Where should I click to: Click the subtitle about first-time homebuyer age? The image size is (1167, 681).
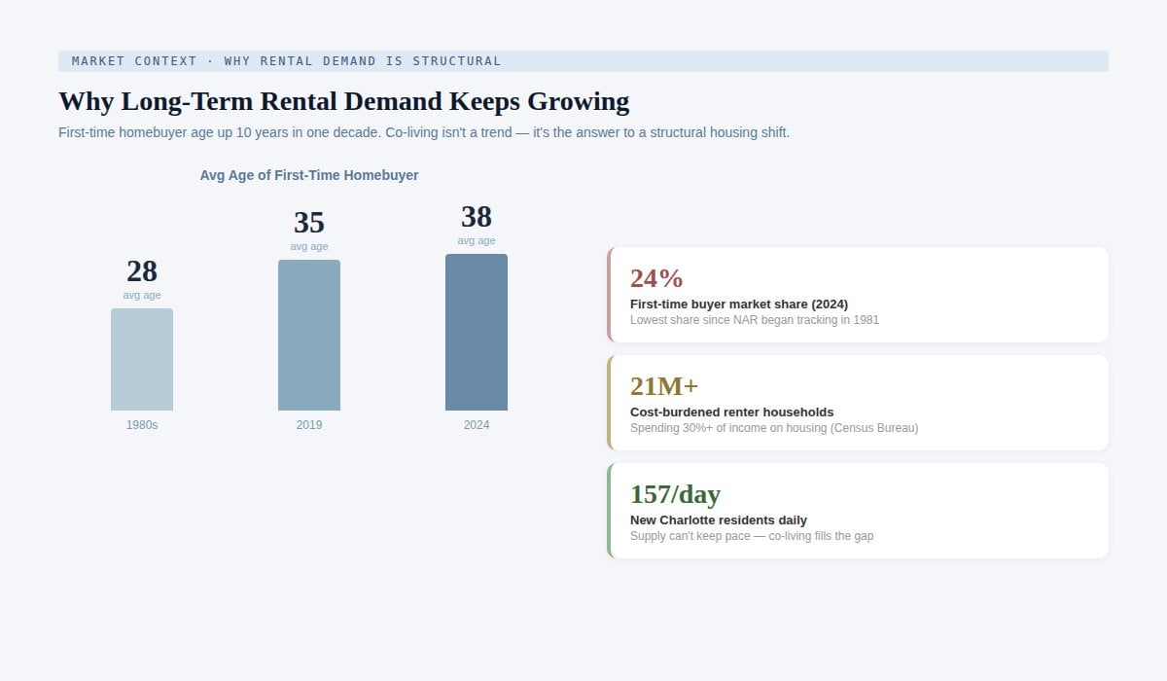click(424, 132)
